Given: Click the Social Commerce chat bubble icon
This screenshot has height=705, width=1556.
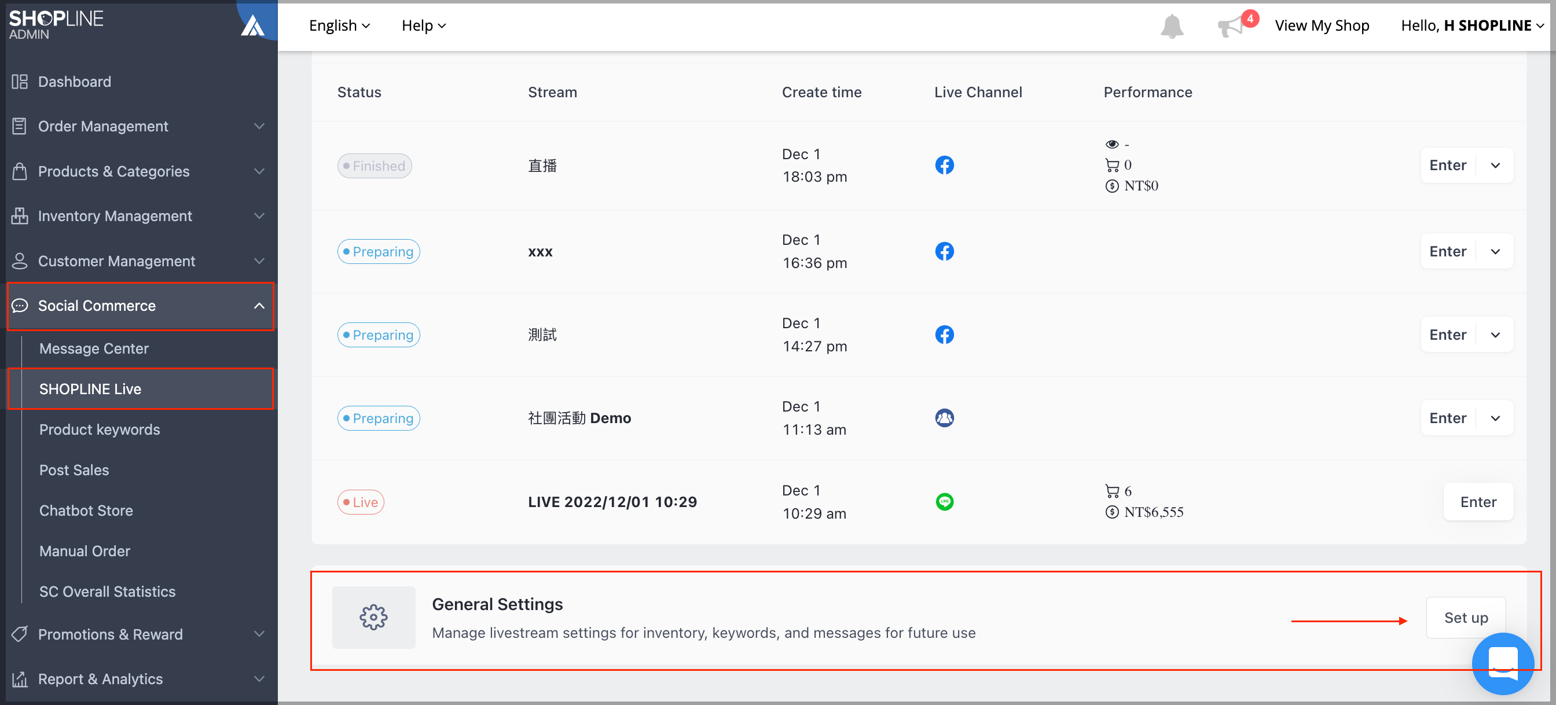Looking at the screenshot, I should pyautogui.click(x=19, y=306).
